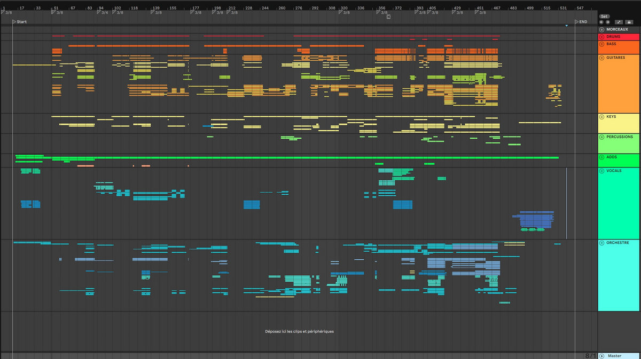Viewport: 641px width, 359px height.
Task: Click the Set locator button
Action: pos(604,16)
